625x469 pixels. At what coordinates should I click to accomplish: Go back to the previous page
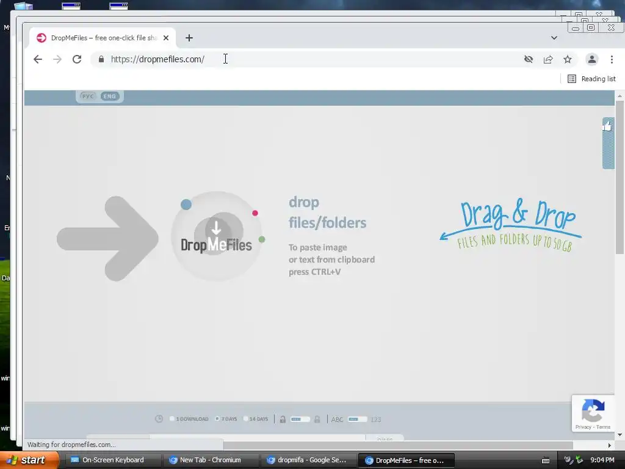[38, 59]
